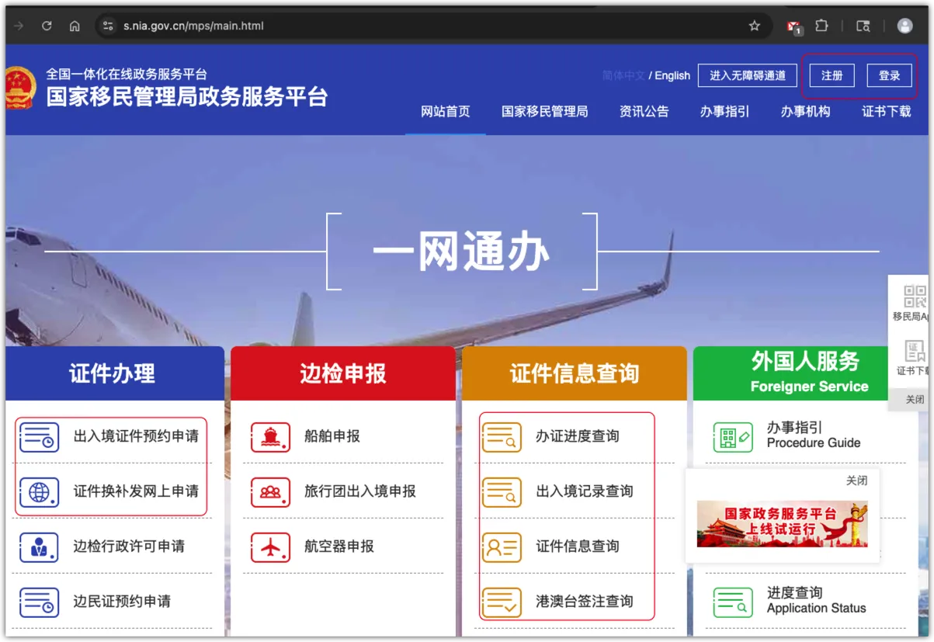Close the 国家政务服务平台 popup banner
The width and height of the screenshot is (934, 642).
pos(856,481)
